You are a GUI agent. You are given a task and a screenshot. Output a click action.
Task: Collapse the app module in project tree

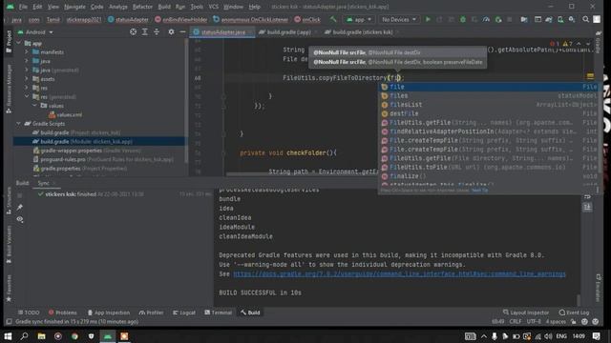pyautogui.click(x=18, y=43)
